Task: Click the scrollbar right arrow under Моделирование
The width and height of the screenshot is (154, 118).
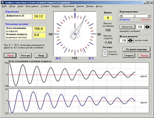Action: click(x=149, y=16)
